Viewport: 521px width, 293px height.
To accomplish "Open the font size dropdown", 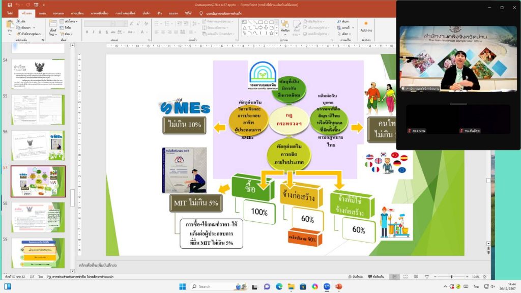I will 126,23.
